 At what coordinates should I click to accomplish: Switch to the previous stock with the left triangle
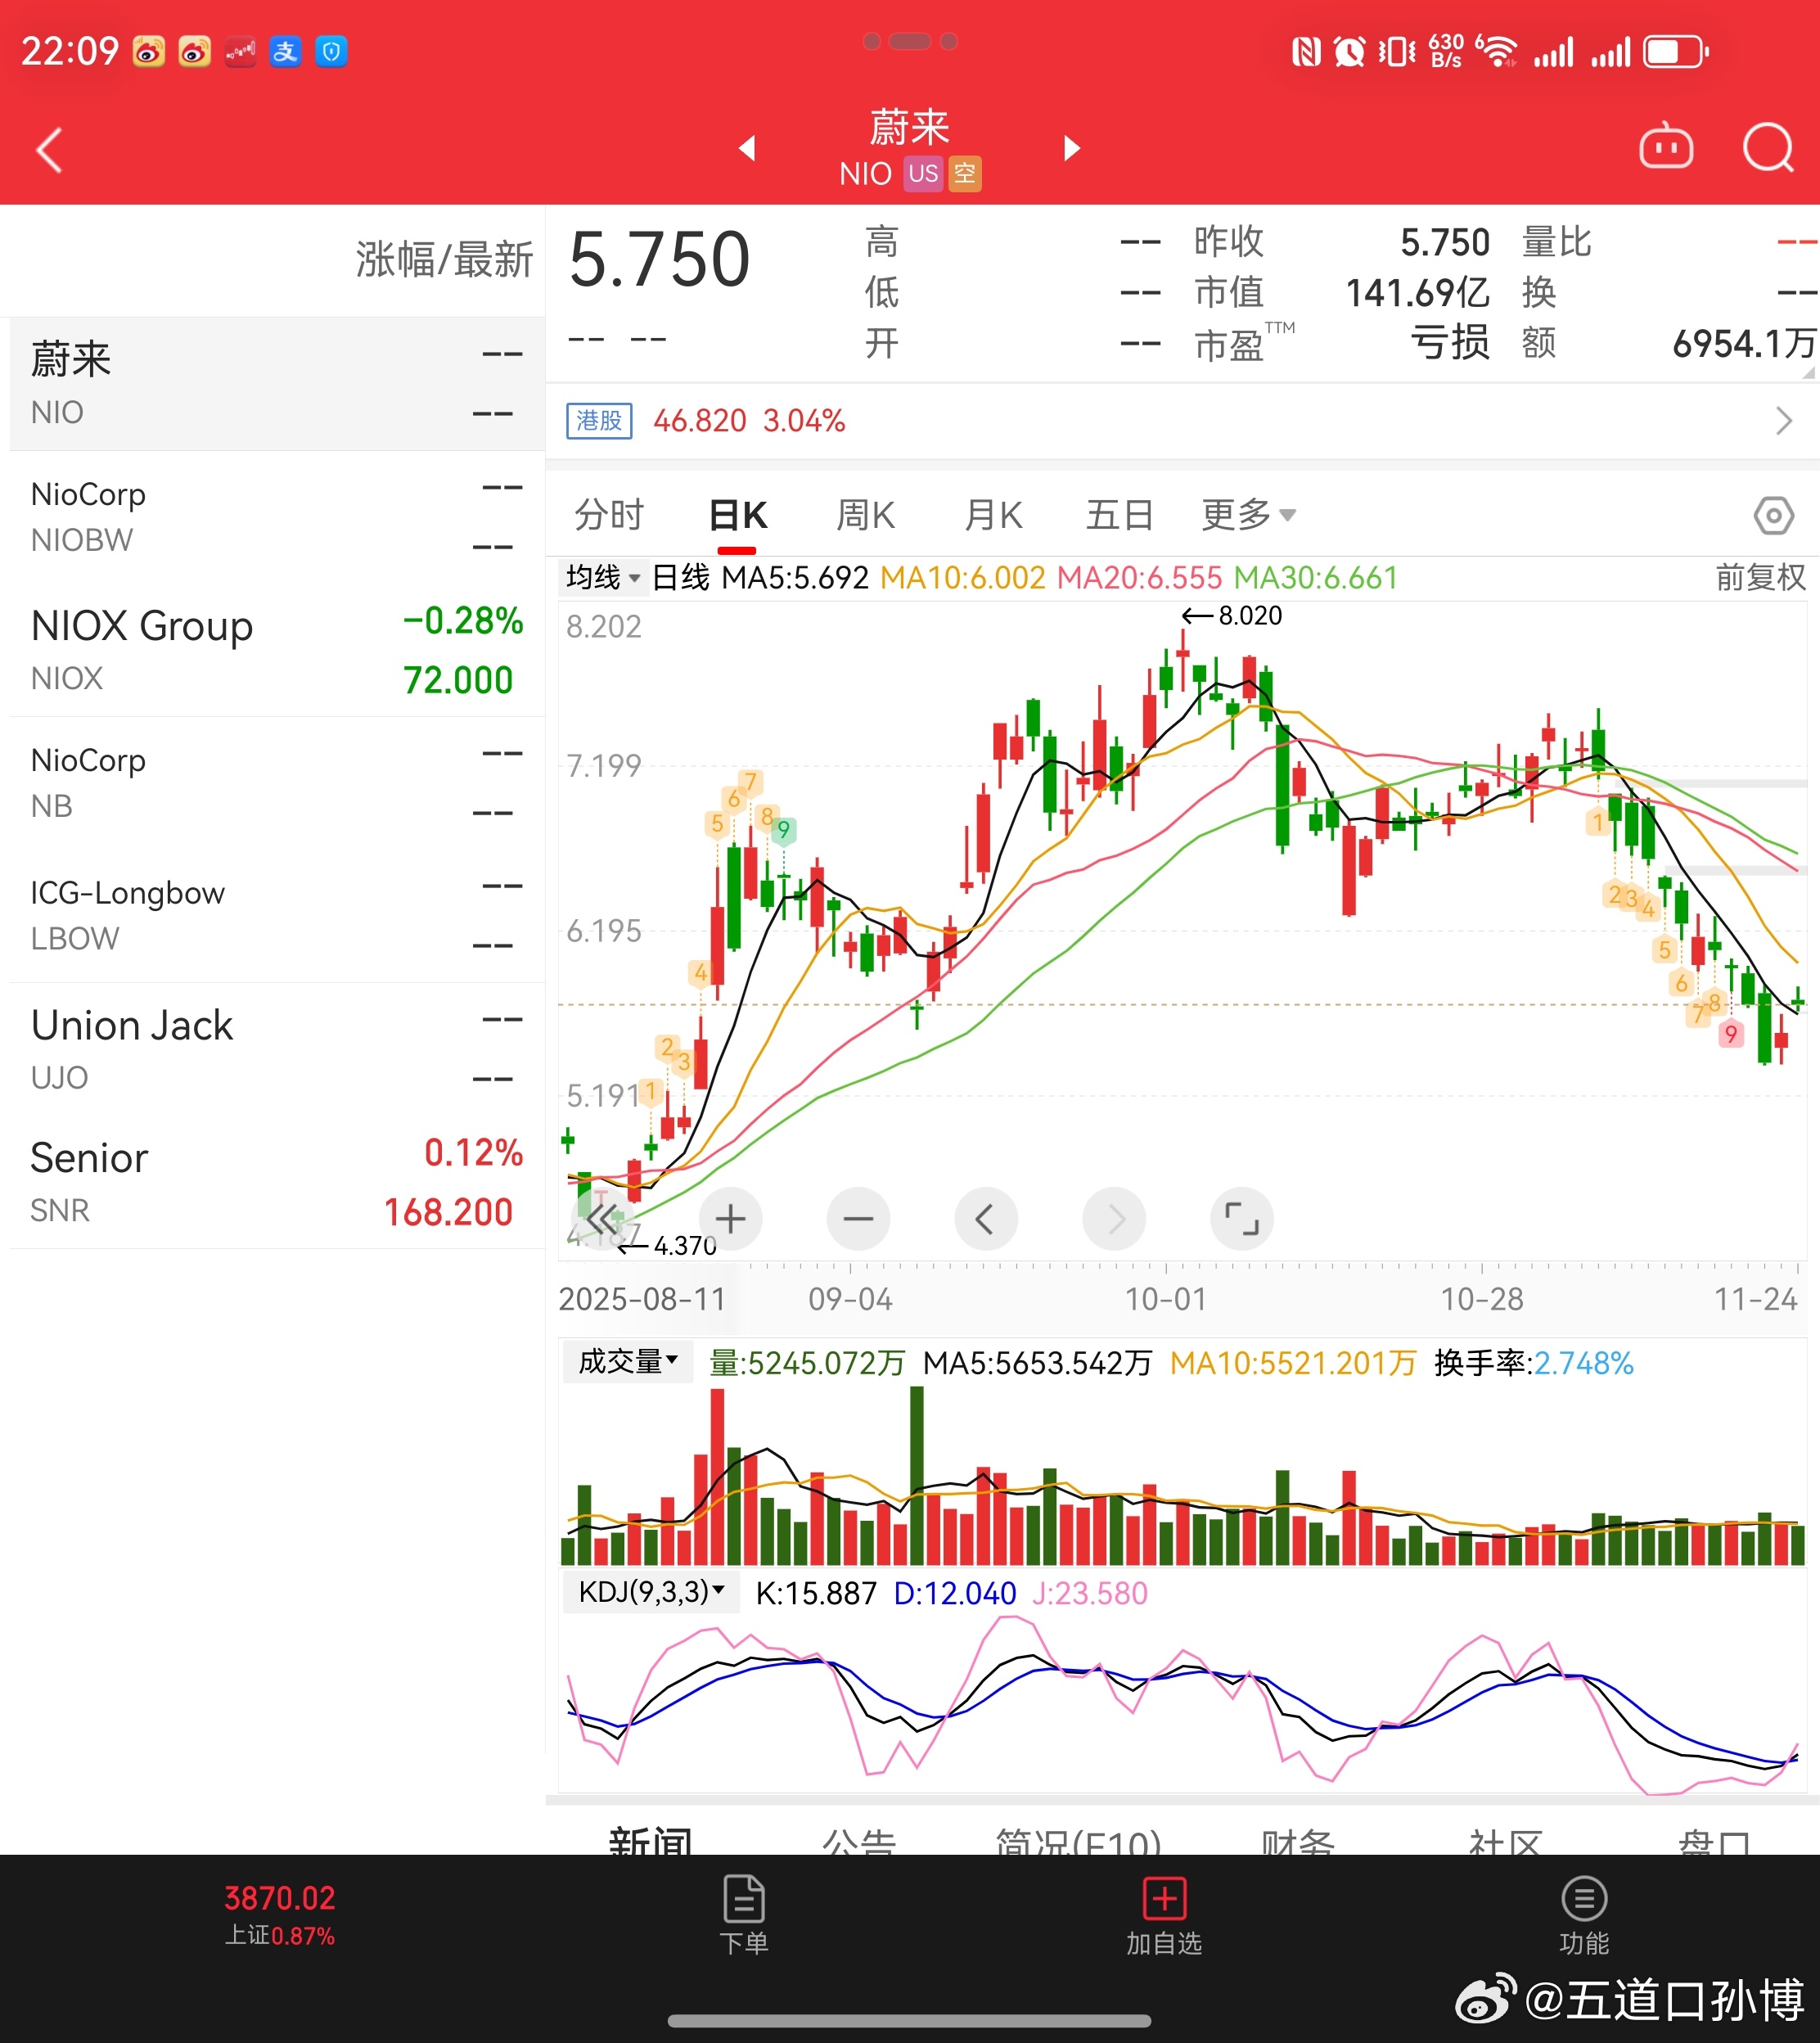pos(747,148)
